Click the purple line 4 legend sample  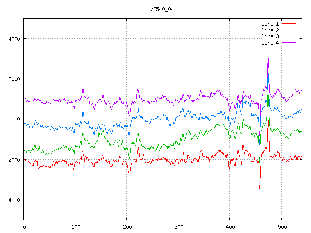tap(289, 43)
